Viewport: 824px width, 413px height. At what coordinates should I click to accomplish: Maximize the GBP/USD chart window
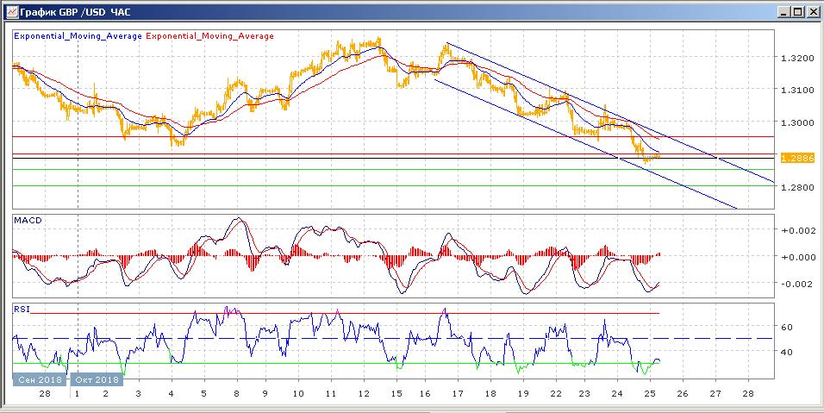(x=796, y=11)
